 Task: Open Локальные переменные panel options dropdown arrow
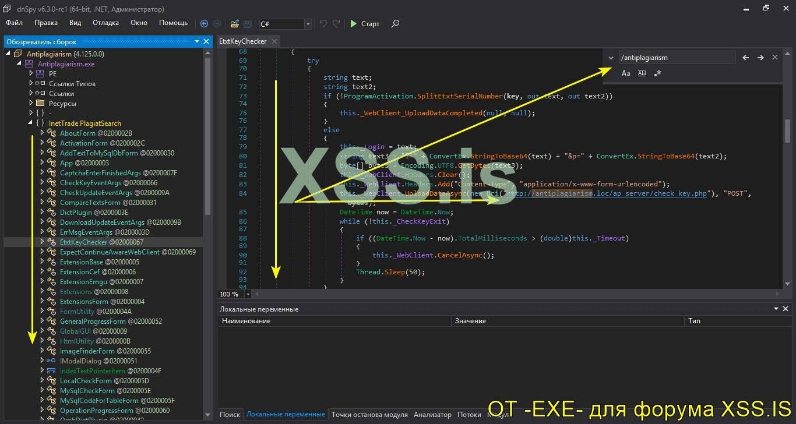point(776,309)
